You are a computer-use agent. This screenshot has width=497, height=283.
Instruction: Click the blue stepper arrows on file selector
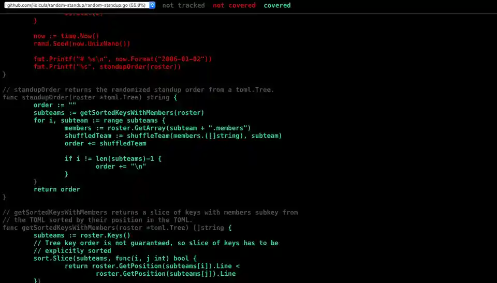[152, 5]
